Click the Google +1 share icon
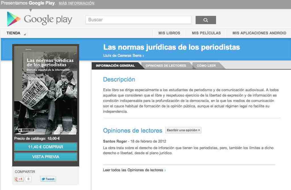 (19, 179)
